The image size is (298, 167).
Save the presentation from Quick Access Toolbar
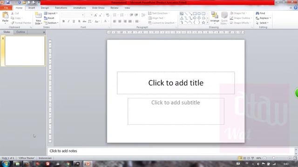pyautogui.click(x=8, y=2)
